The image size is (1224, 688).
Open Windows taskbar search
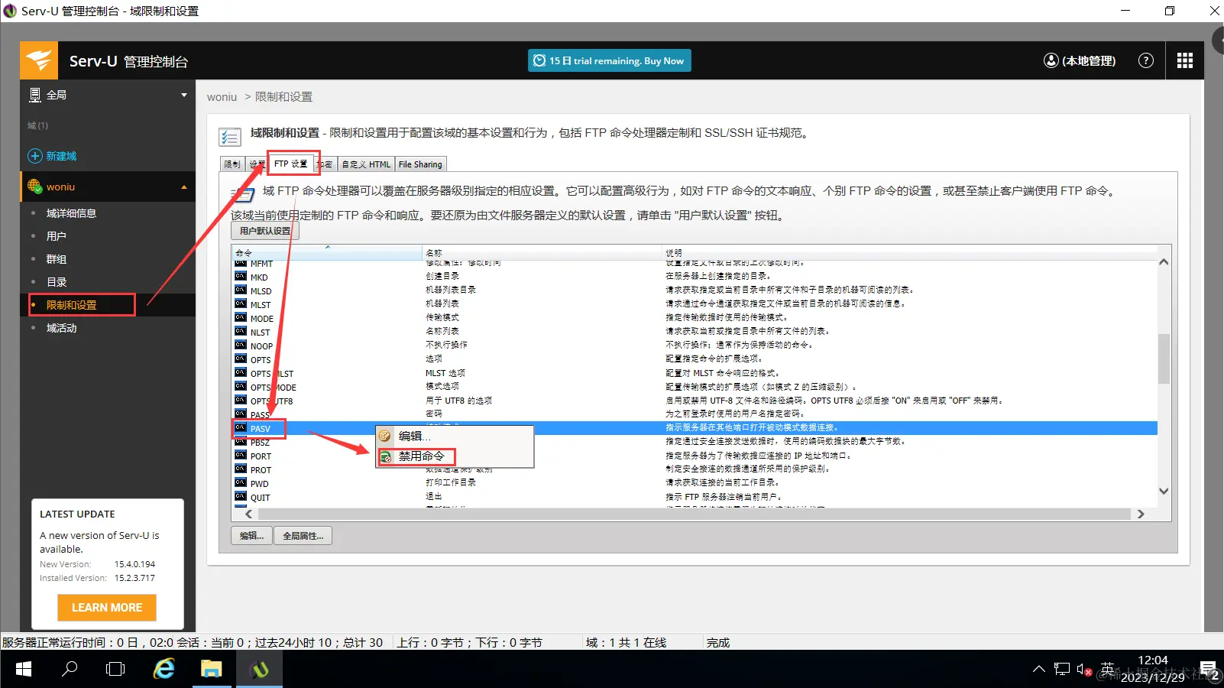click(70, 670)
